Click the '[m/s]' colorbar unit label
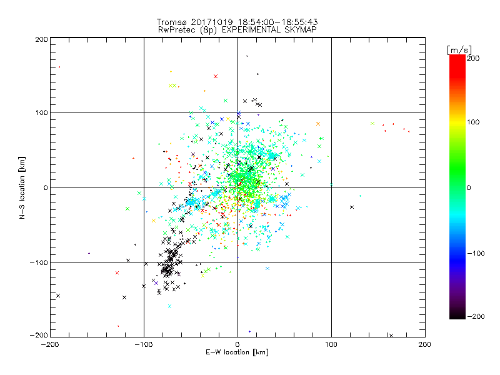 [x=459, y=50]
